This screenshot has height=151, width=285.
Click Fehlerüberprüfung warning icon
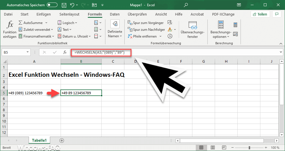coord(170,30)
